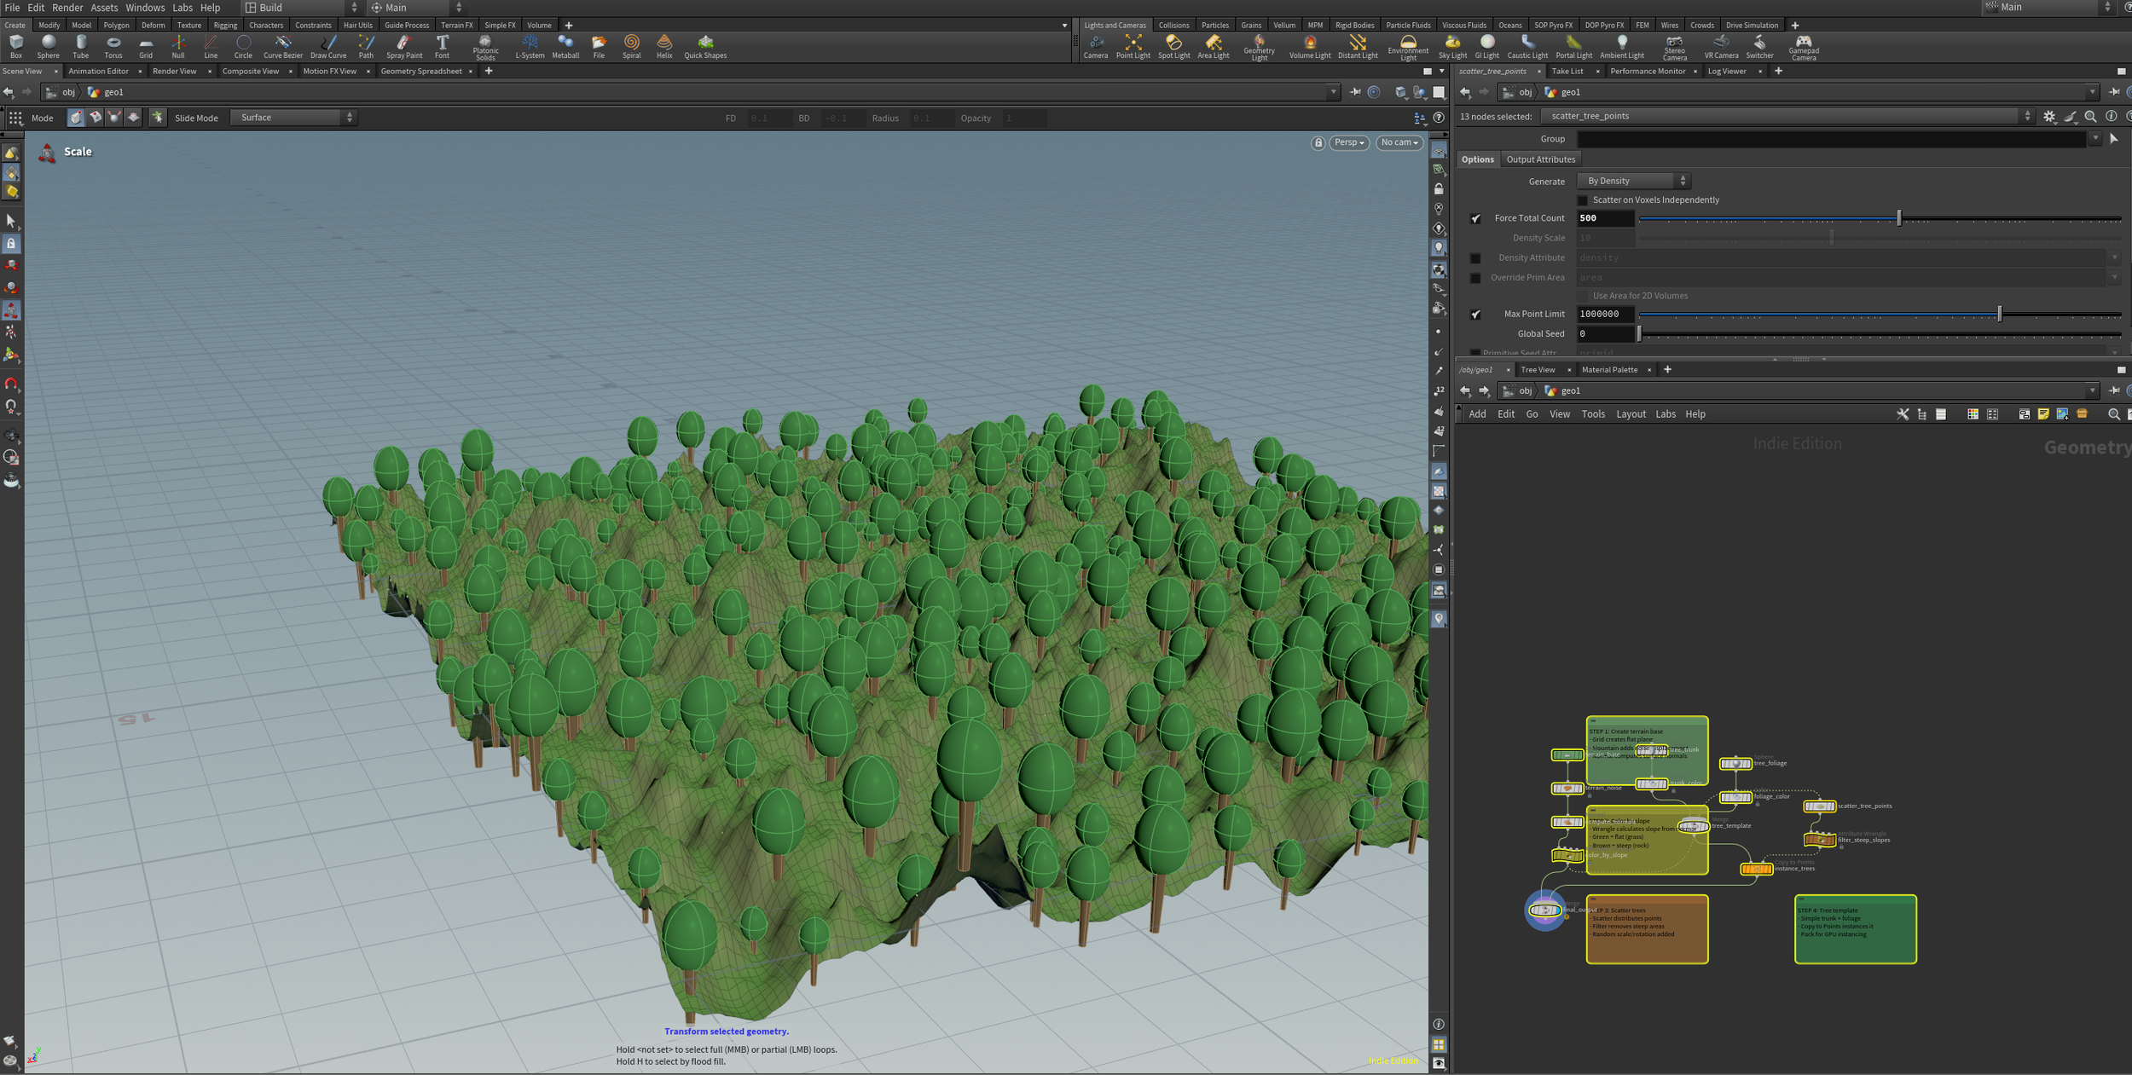Open the network editor Layout menu
Viewport: 2132px width, 1075px height.
click(x=1631, y=414)
